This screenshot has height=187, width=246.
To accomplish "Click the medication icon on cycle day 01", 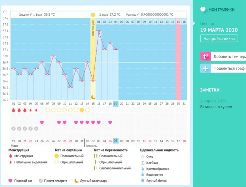I will [13, 129].
